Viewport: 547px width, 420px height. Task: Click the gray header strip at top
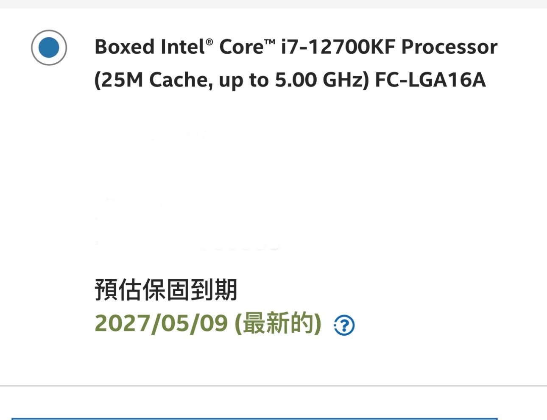point(273,4)
